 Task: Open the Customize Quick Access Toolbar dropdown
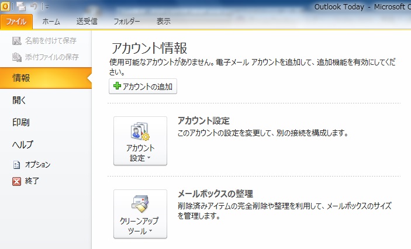47,7
